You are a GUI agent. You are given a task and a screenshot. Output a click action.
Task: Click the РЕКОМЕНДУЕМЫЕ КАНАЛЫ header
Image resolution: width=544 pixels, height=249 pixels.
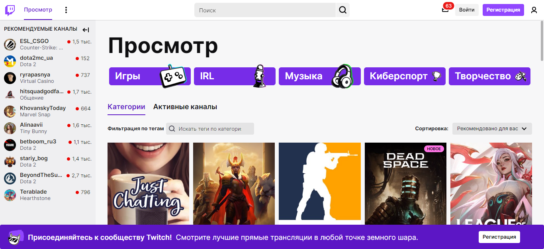[x=41, y=29]
